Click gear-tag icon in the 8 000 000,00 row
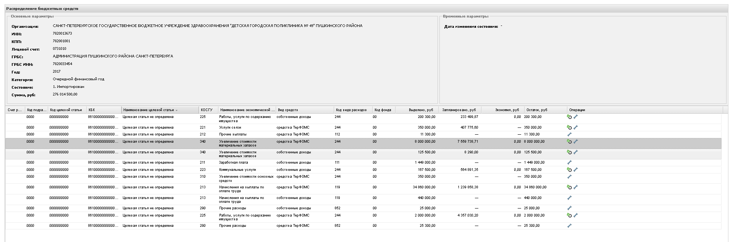Screen dimensions: 733x242 (x=569, y=142)
